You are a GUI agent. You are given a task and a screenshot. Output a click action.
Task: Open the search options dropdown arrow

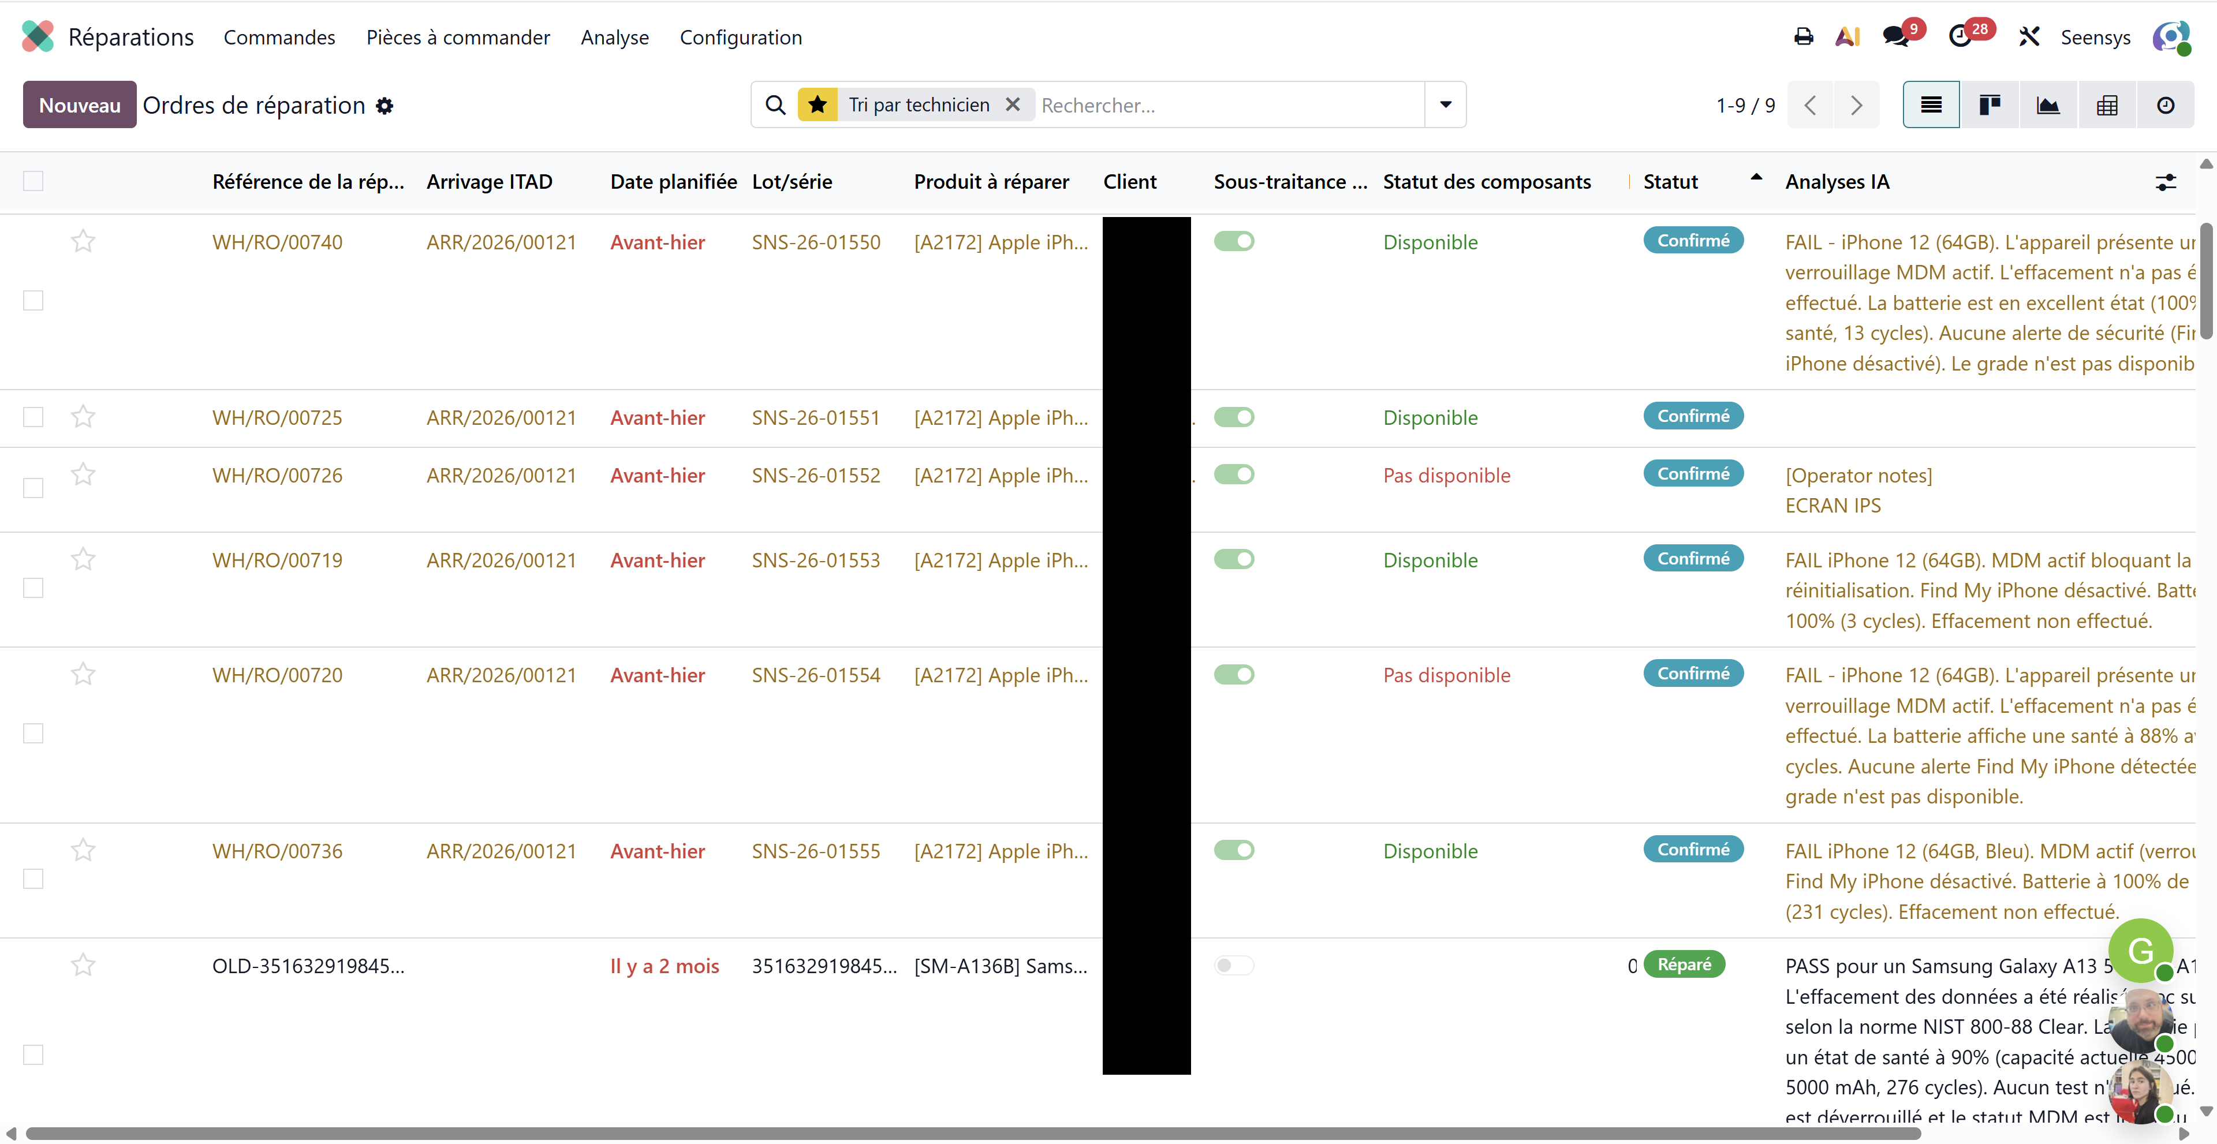pyautogui.click(x=1446, y=105)
